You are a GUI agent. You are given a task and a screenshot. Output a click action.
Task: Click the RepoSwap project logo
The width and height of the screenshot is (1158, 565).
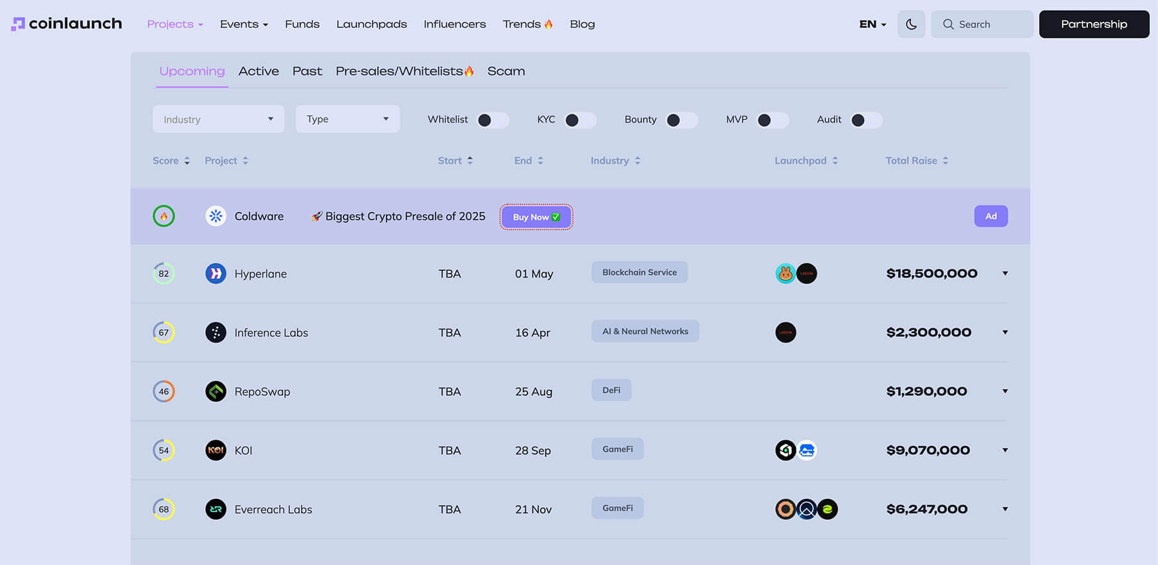click(216, 391)
